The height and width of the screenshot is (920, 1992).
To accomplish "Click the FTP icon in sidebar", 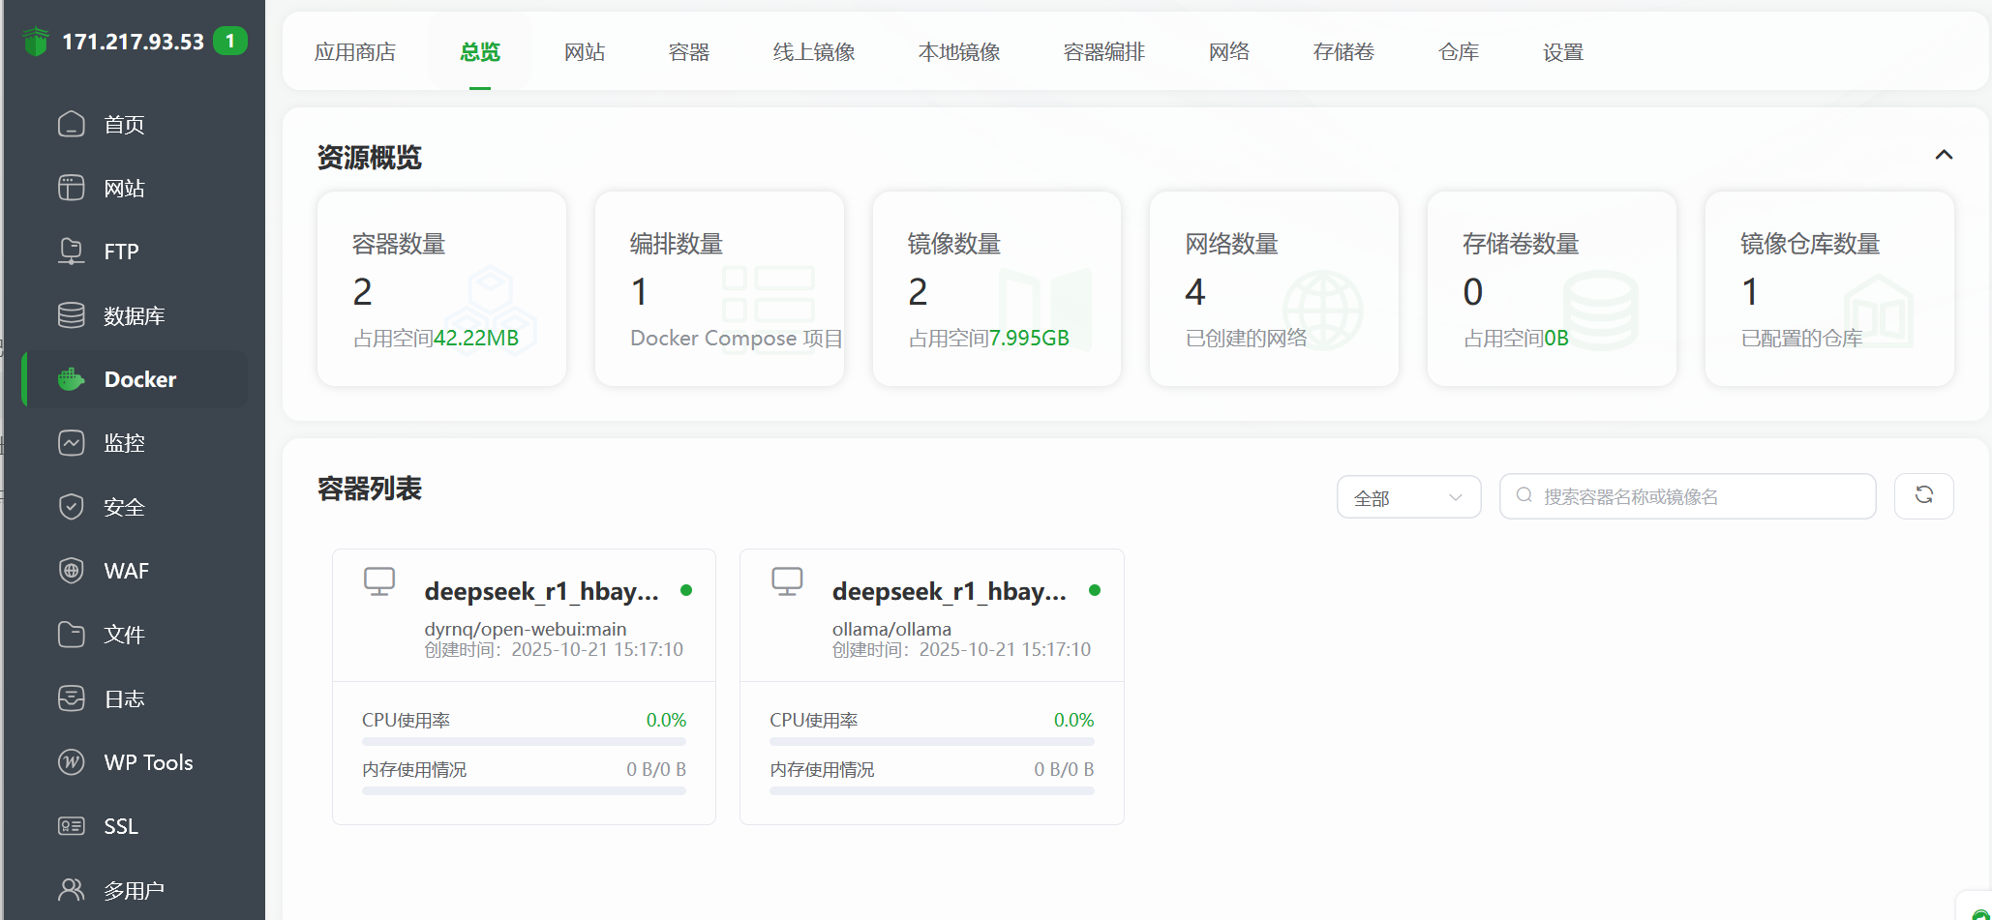I will pyautogui.click(x=72, y=252).
